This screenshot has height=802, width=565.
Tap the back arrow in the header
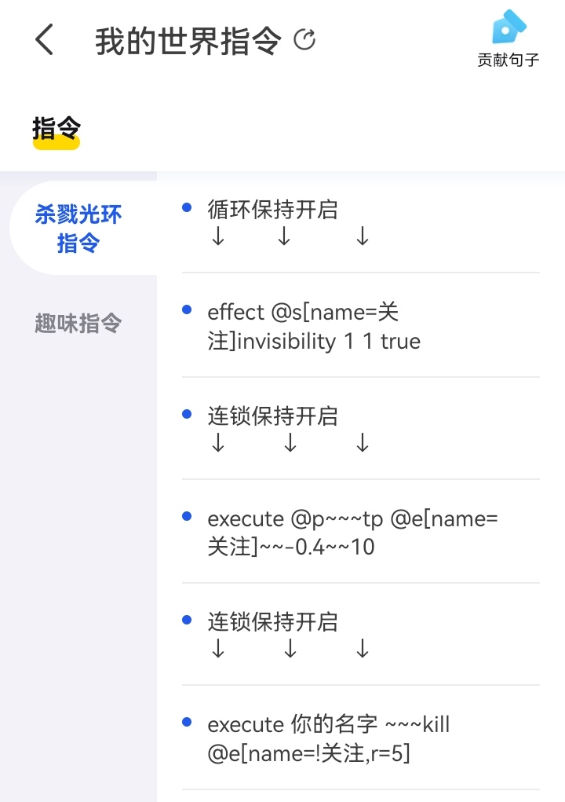45,39
